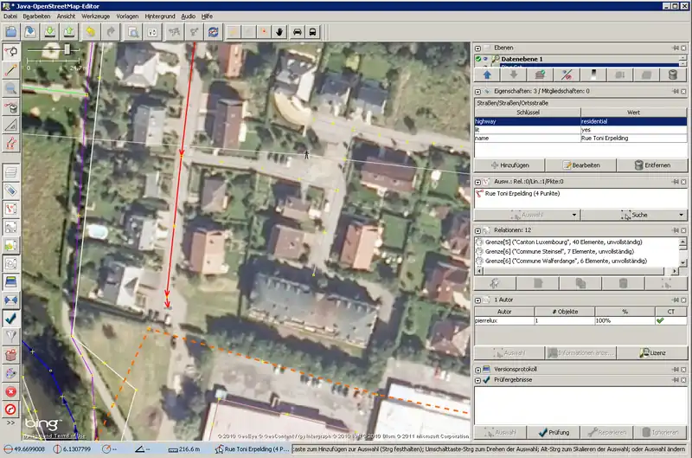
Task: Toggle the validator checkmark in left sidebar
Action: click(x=11, y=319)
